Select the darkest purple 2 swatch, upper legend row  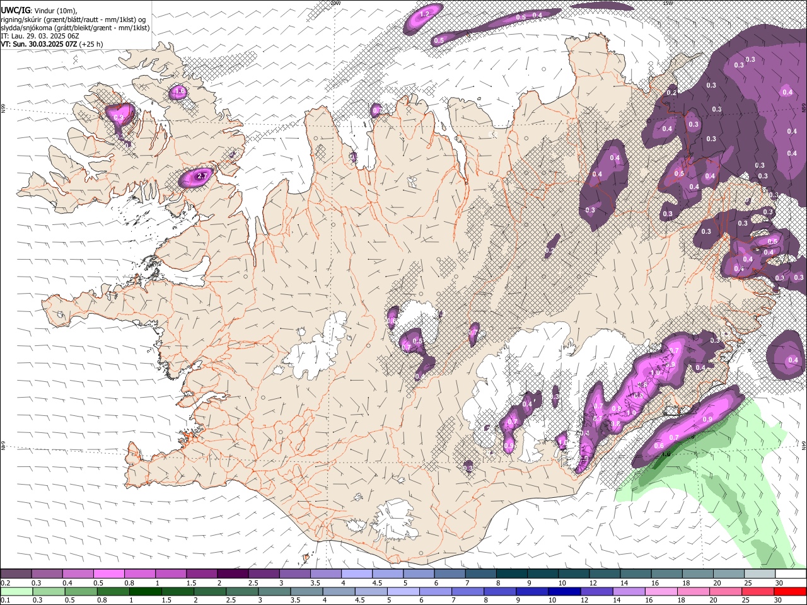click(233, 573)
